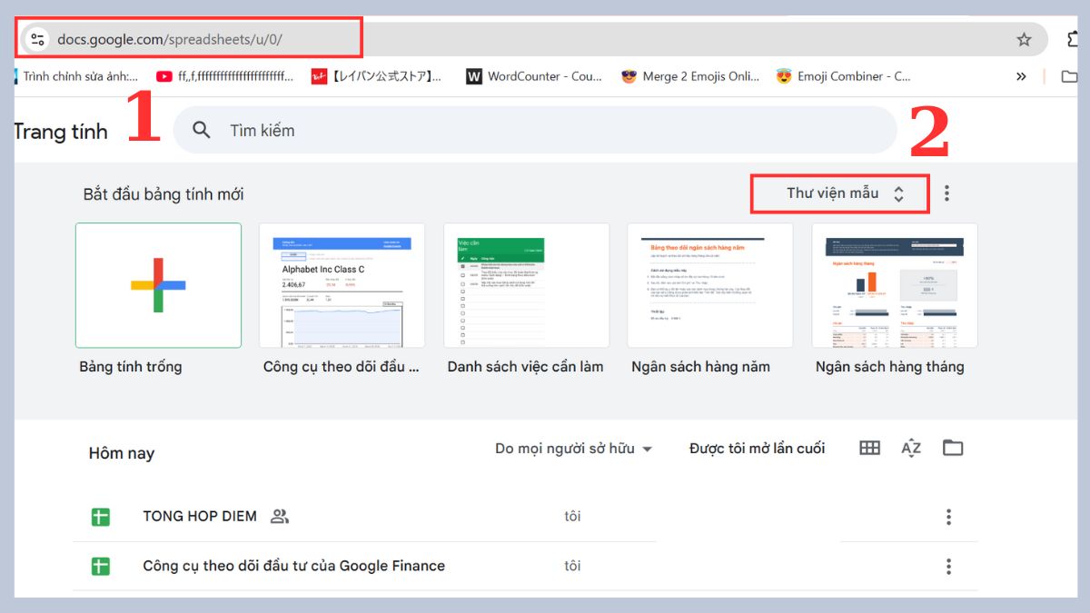Open the template gallery options menu

(x=946, y=193)
